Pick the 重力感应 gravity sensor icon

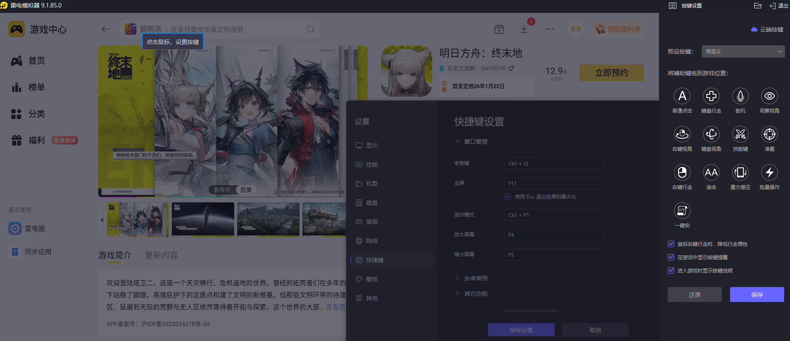740,172
